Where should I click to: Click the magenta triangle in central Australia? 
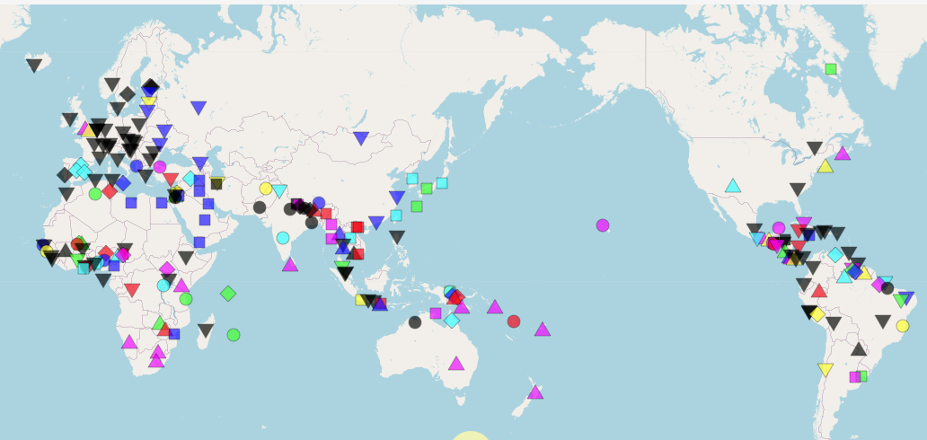pos(456,363)
